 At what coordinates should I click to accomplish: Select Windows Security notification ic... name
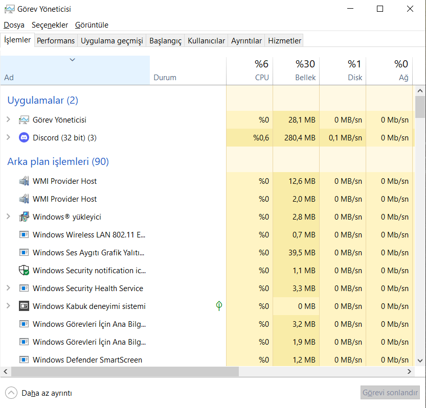click(x=89, y=271)
